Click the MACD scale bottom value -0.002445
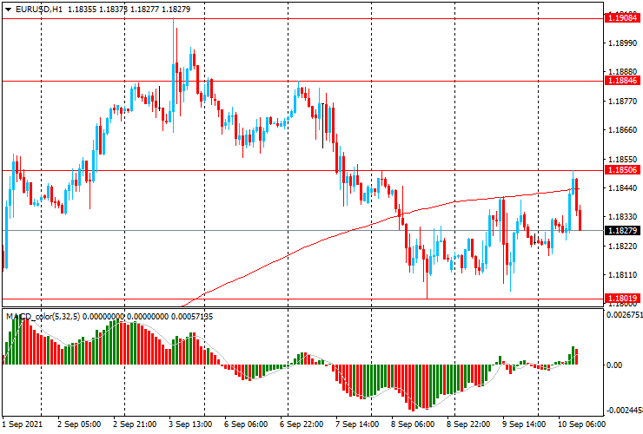This screenshot has width=643, height=434. [624, 411]
